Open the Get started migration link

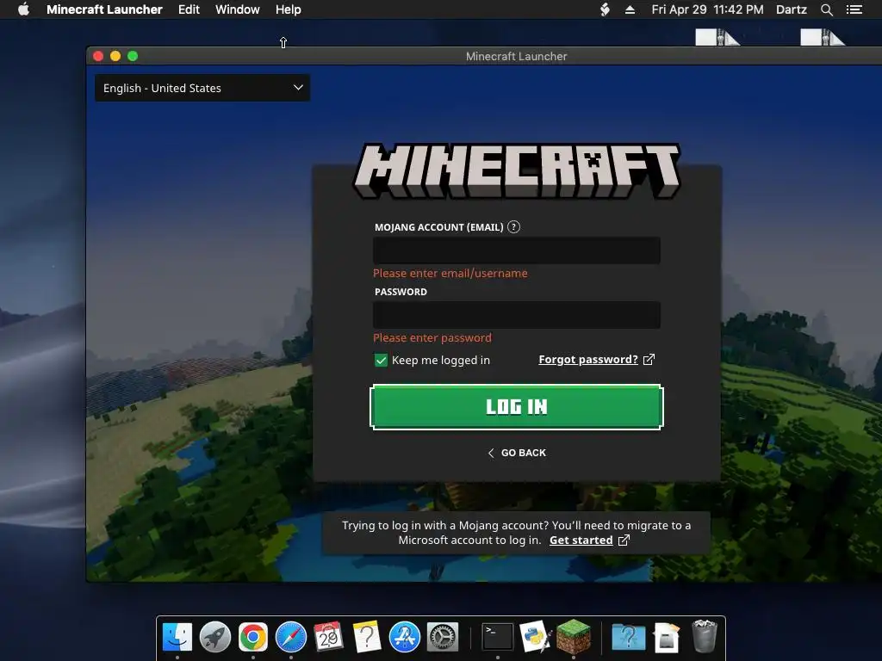(x=581, y=541)
